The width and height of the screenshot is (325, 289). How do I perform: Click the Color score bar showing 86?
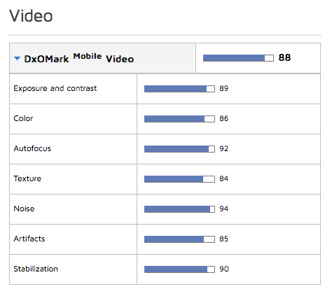tap(179, 119)
